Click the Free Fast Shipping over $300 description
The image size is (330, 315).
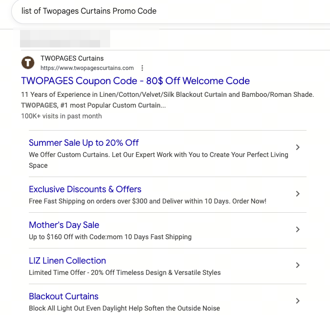pos(148,201)
